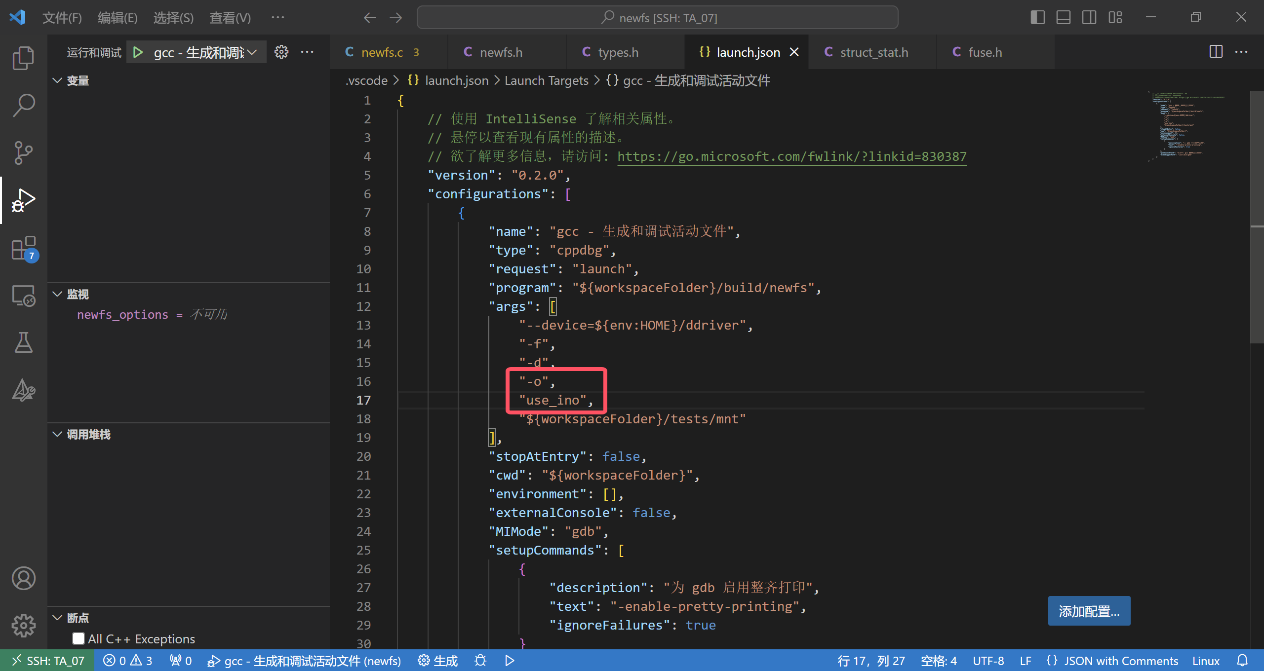The height and width of the screenshot is (671, 1264).
Task: Click the ports forwarded indicator showing 0
Action: pyautogui.click(x=181, y=661)
